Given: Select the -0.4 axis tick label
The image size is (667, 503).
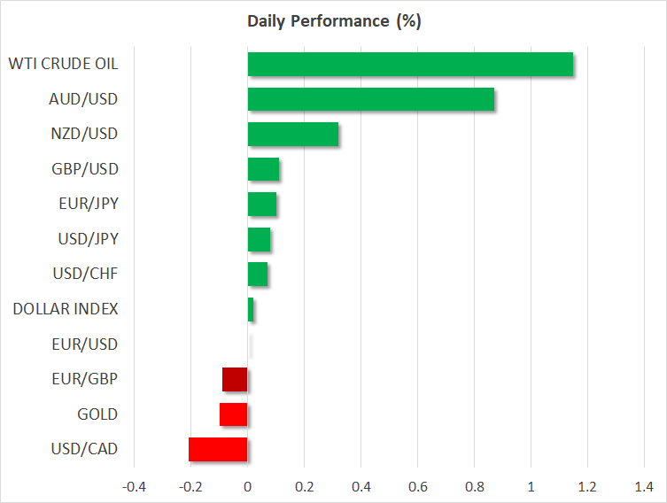Looking at the screenshot, I should pyautogui.click(x=134, y=487).
